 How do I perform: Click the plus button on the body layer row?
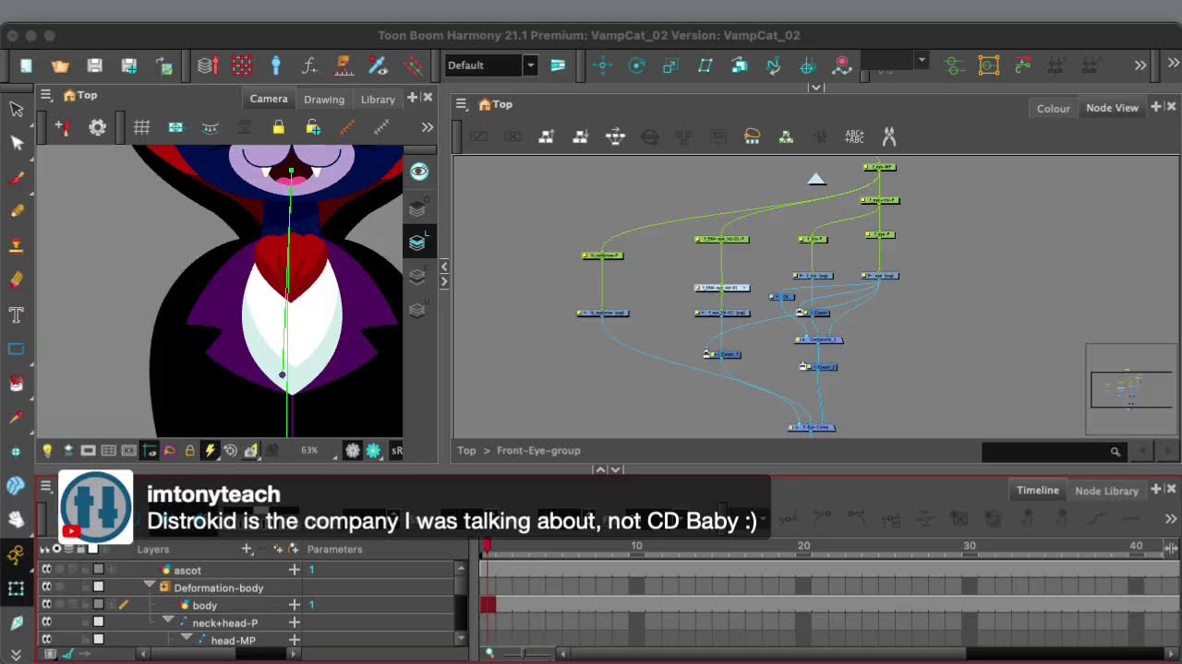point(294,605)
